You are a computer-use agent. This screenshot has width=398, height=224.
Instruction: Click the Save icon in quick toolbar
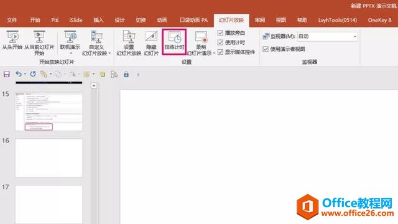(6, 74)
